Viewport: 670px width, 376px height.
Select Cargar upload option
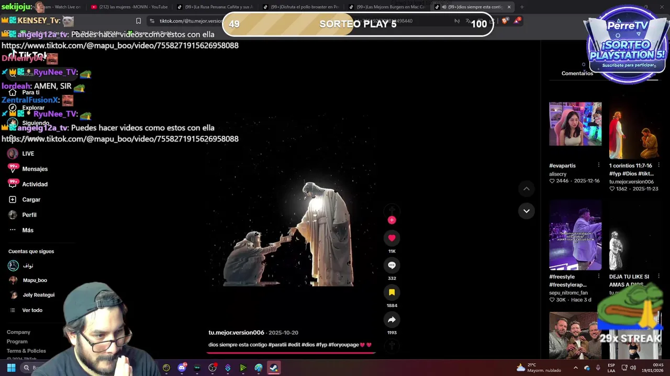pyautogui.click(x=24, y=199)
